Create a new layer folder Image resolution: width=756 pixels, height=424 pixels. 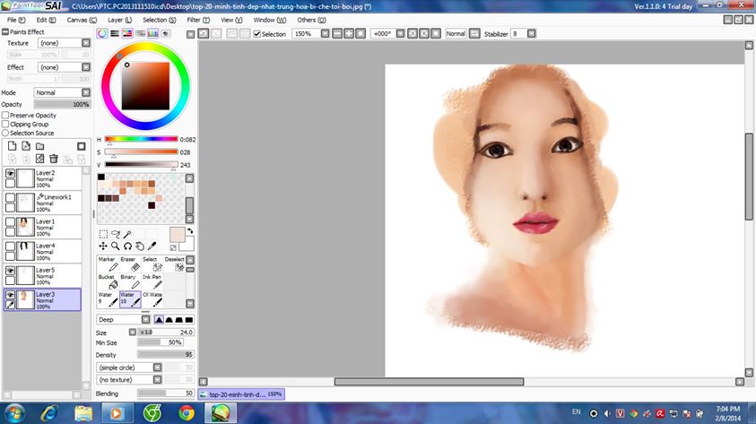[40, 146]
